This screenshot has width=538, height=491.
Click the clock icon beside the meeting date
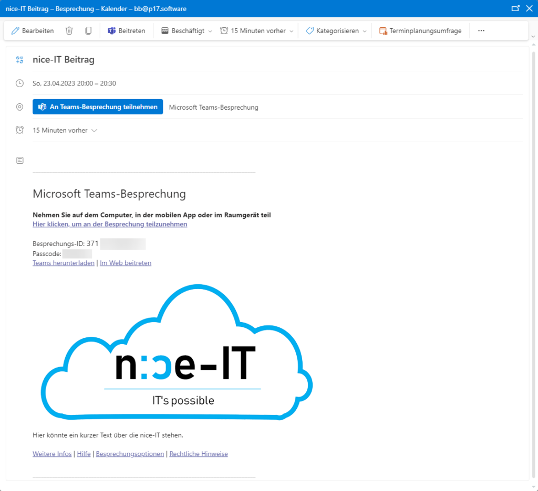click(20, 83)
